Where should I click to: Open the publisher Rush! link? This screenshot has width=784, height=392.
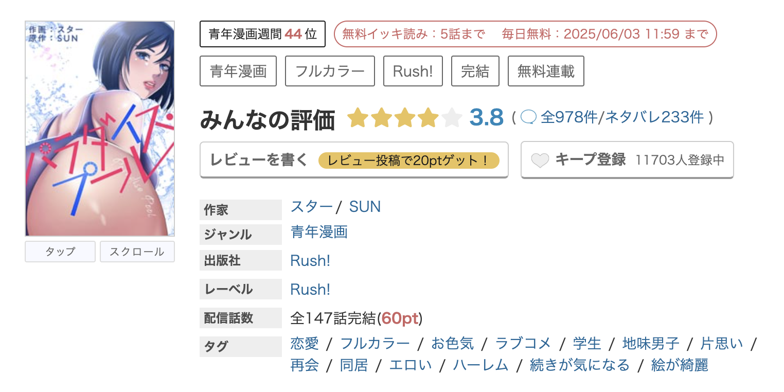310,261
